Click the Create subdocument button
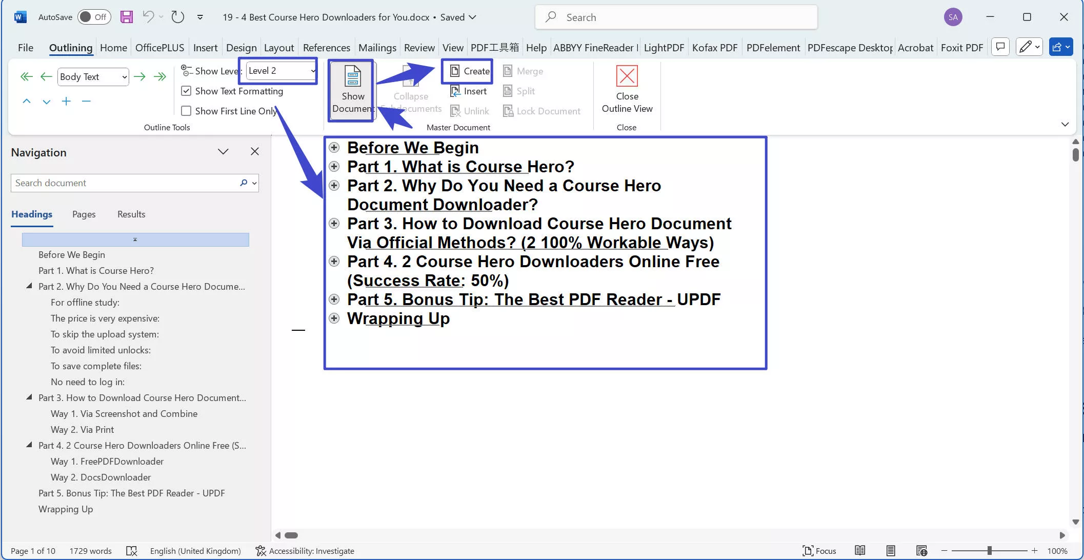 tap(469, 71)
